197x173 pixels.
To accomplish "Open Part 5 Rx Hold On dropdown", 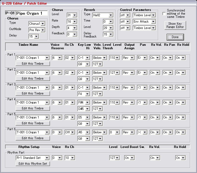I will (x=181, y=117).
